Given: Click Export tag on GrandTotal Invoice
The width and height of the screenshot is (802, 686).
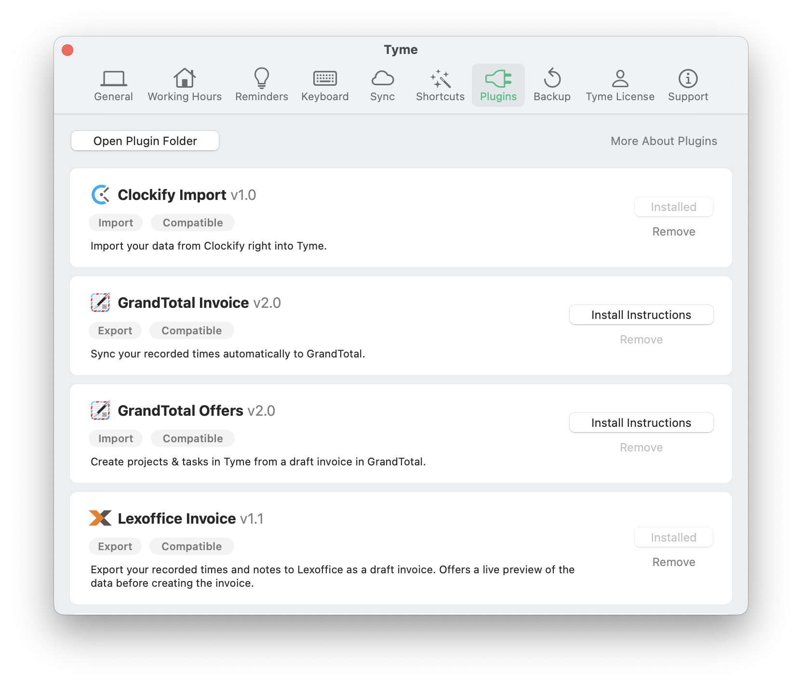Looking at the screenshot, I should [x=115, y=330].
